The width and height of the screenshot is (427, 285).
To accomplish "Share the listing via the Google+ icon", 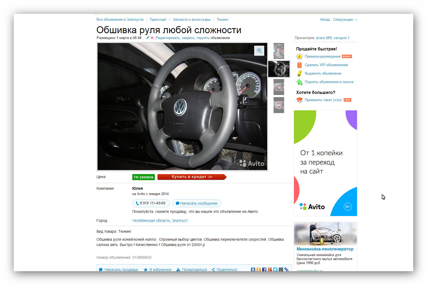I will click(x=270, y=270).
